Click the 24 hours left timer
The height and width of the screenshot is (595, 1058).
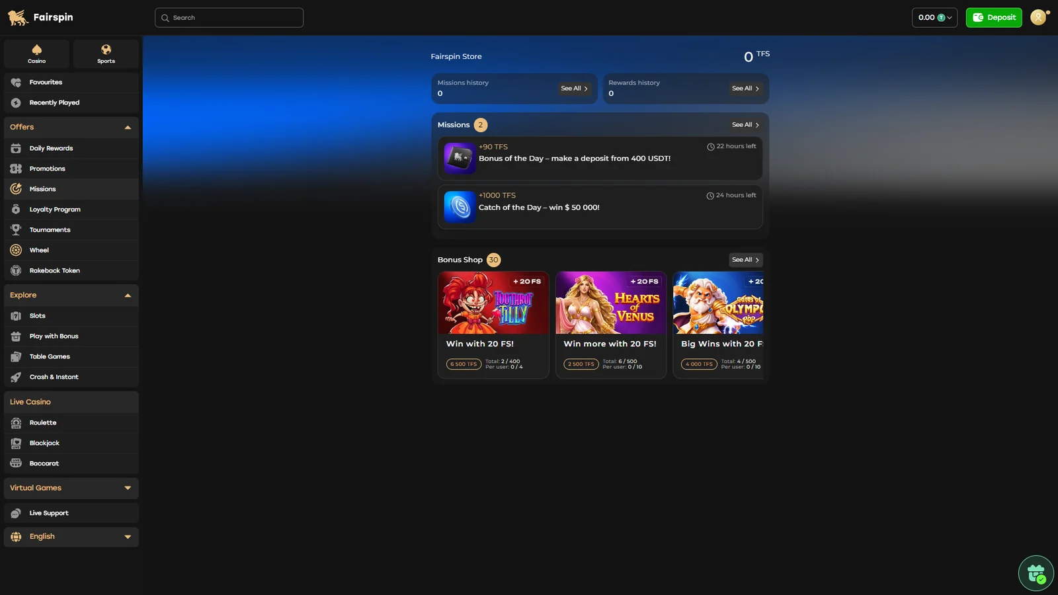pos(731,196)
